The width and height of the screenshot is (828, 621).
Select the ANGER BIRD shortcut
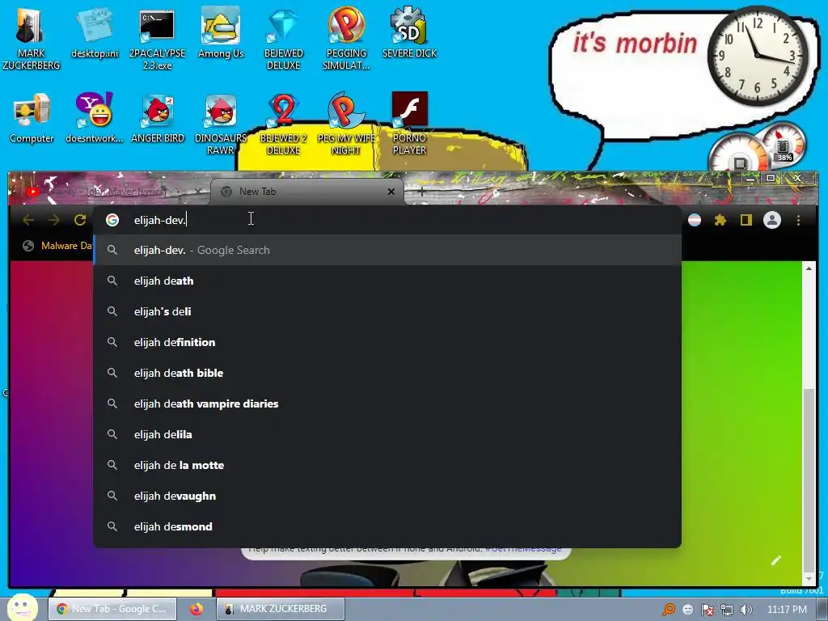(x=158, y=117)
